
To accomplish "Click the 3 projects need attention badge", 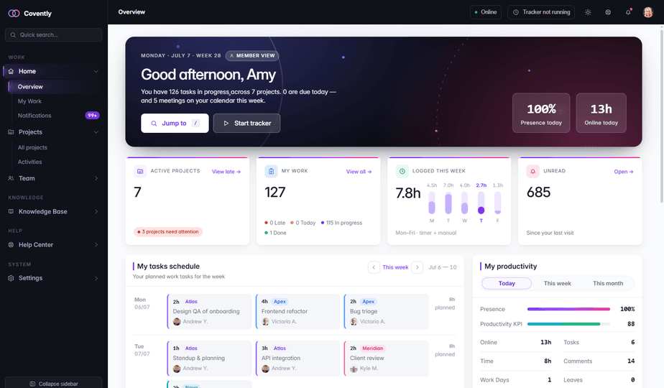I will 168,231.
